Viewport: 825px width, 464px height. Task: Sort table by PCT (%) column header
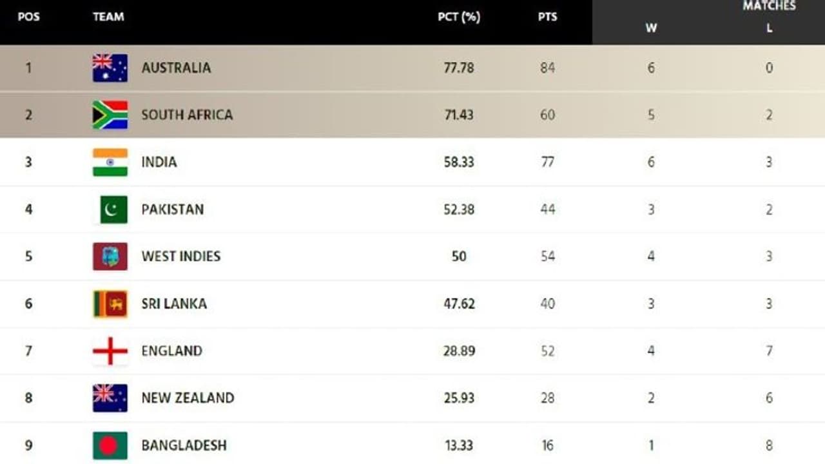(459, 17)
